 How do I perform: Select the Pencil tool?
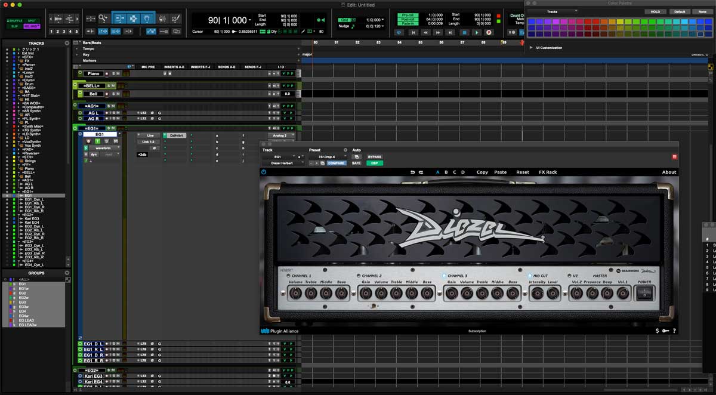click(177, 18)
